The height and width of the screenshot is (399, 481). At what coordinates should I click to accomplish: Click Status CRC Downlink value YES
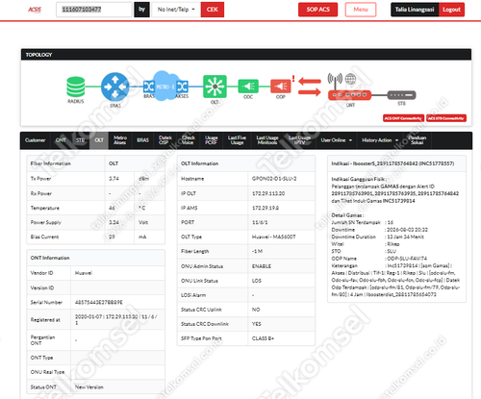(x=257, y=324)
